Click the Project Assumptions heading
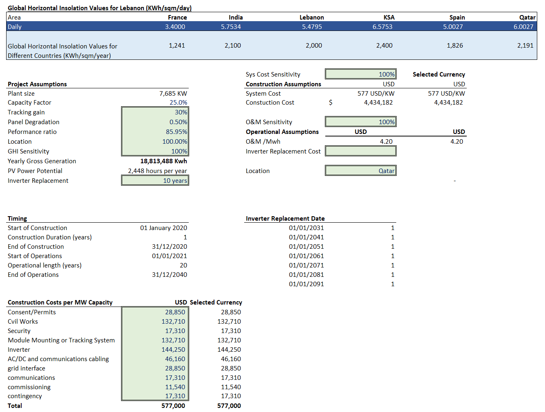Image resolution: width=545 pixels, height=412 pixels. pos(37,84)
